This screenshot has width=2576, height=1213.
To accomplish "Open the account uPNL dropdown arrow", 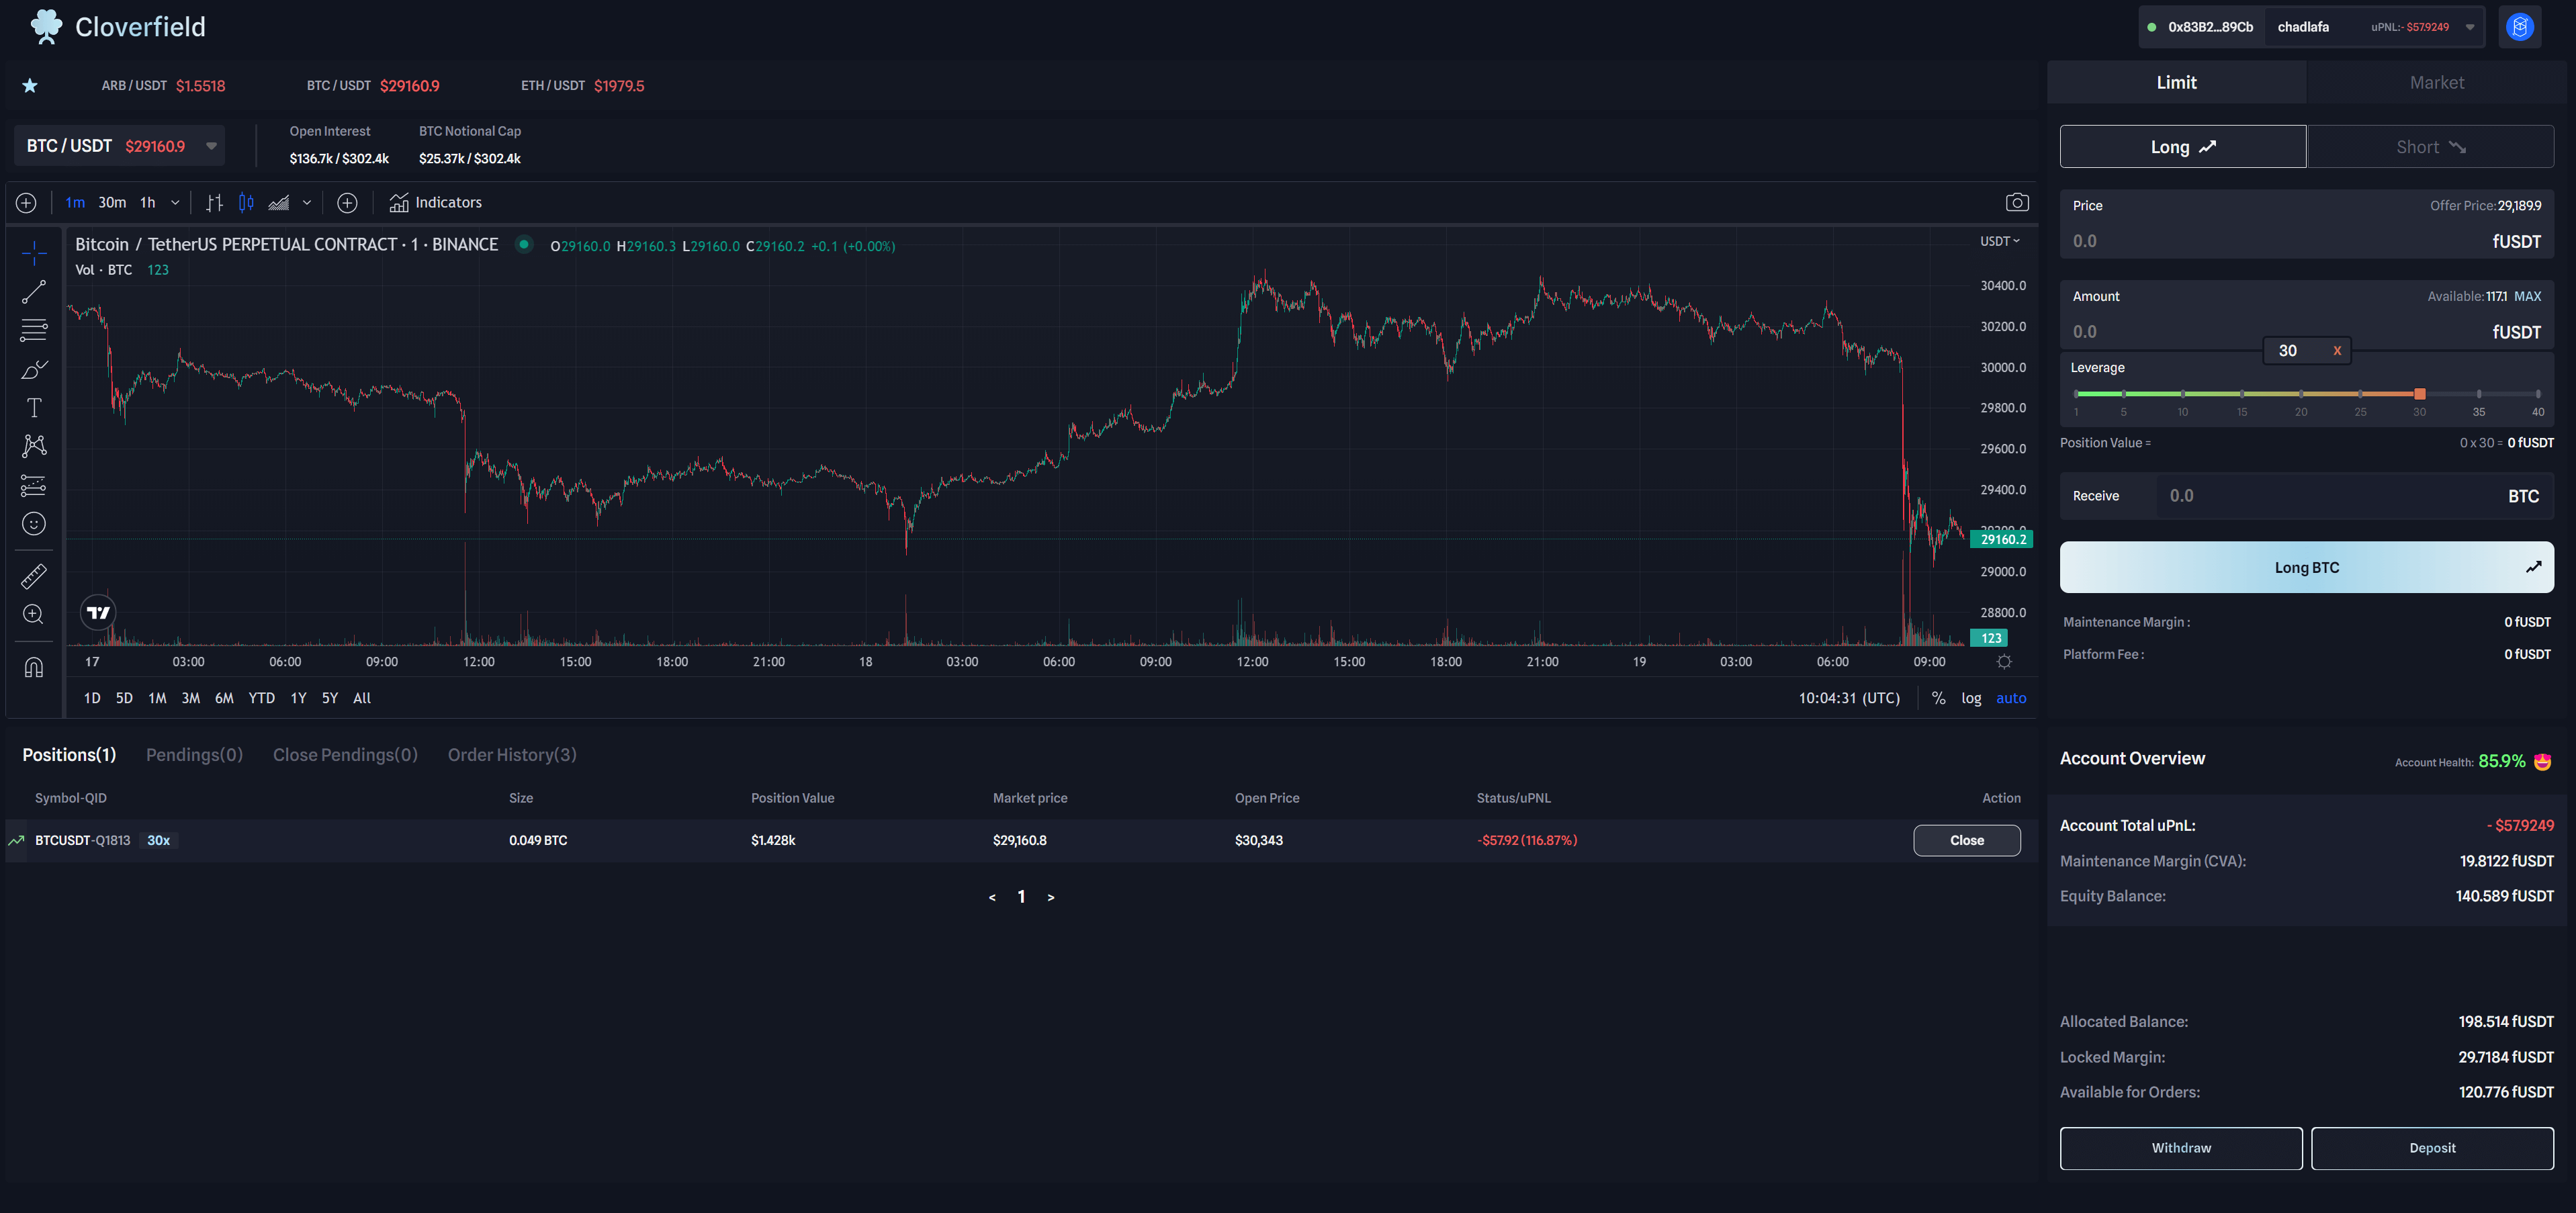I will pyautogui.click(x=2470, y=28).
